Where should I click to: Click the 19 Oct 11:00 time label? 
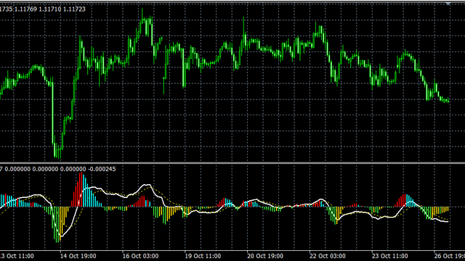(203, 256)
